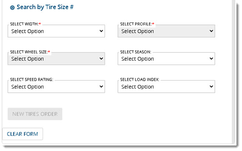Image resolution: width=242 pixels, height=151 pixels.
Task: Open the Select Width dropdown
Action: point(56,31)
